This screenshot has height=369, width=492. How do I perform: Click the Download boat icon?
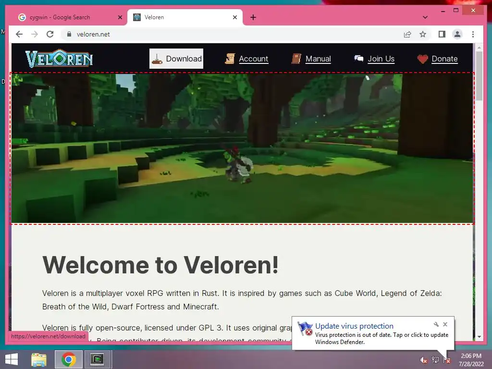(157, 59)
